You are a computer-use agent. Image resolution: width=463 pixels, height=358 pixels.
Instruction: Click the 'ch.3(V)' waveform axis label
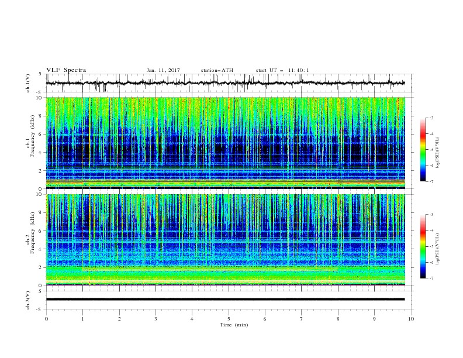pyautogui.click(x=28, y=300)
